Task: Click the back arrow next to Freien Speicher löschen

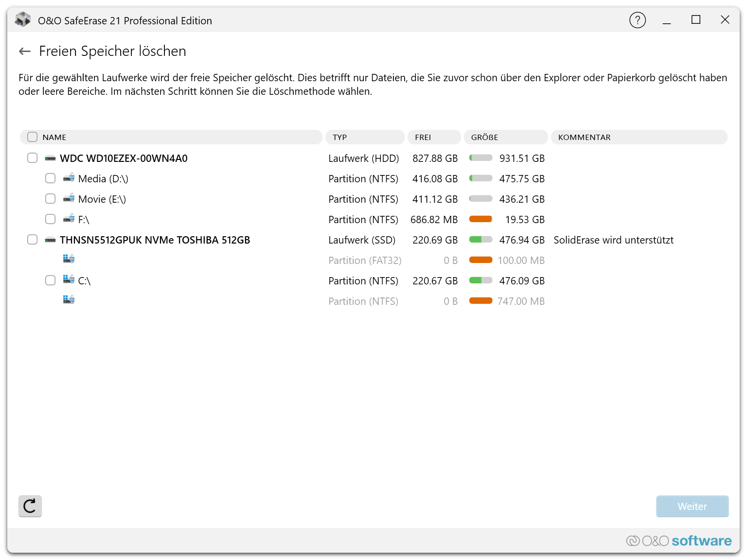Action: tap(25, 52)
